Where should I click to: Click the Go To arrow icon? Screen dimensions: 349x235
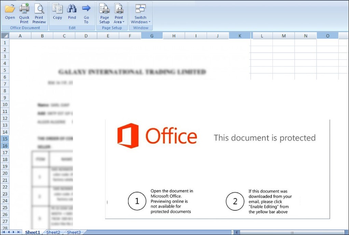click(x=86, y=9)
